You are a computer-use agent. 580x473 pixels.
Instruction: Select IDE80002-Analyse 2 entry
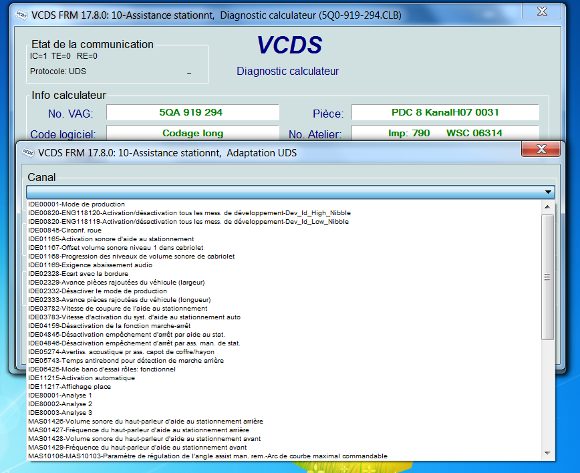click(60, 404)
